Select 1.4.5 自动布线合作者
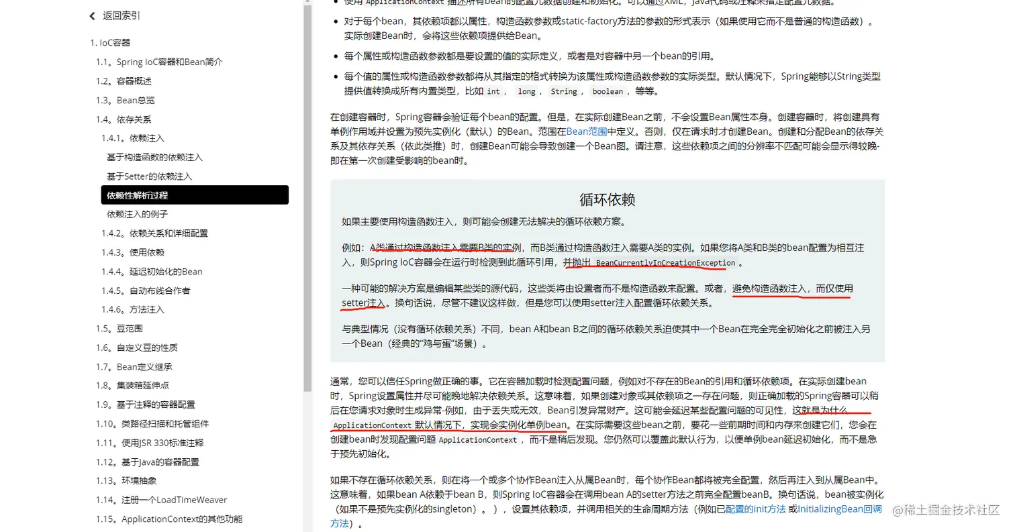The image size is (1015, 532). tap(146, 290)
